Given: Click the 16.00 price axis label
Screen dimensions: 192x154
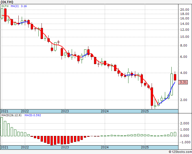Looking at the screenshot, I should (184, 18).
